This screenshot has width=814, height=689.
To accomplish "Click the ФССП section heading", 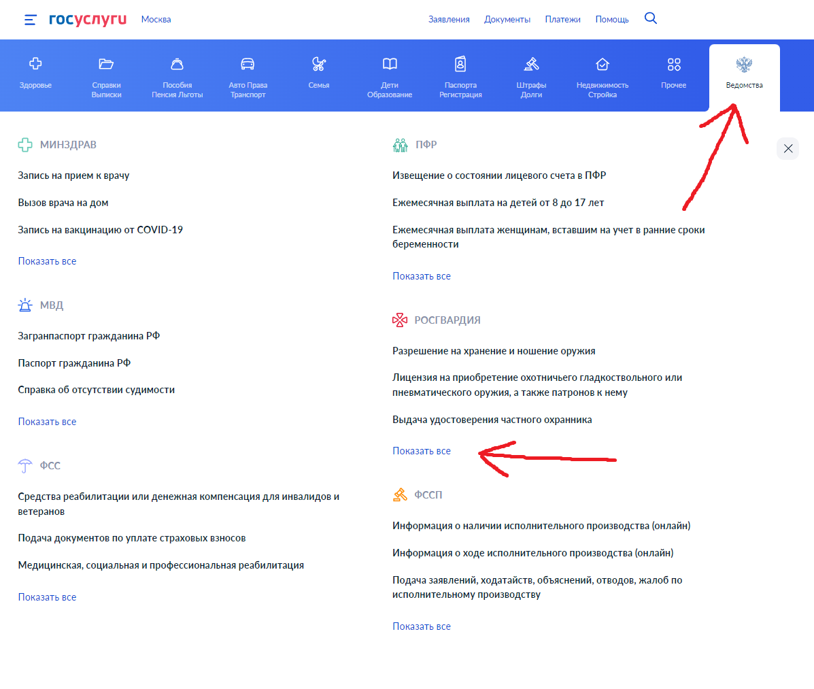I will coord(428,494).
